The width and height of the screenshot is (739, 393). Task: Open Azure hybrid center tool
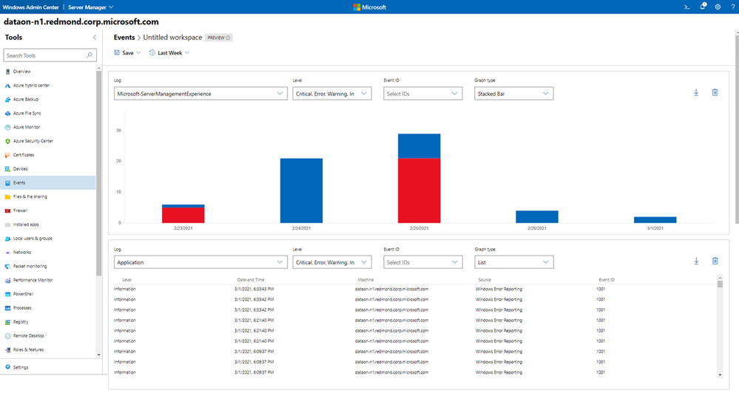[31, 86]
